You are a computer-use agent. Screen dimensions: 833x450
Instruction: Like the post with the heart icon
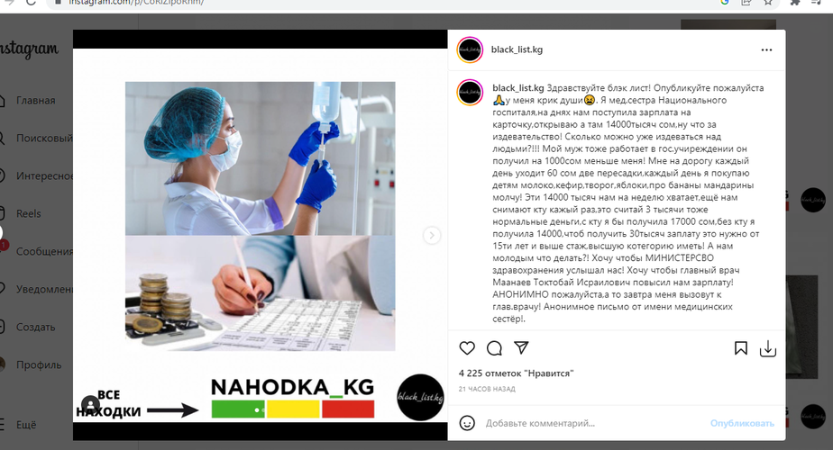[x=467, y=348]
